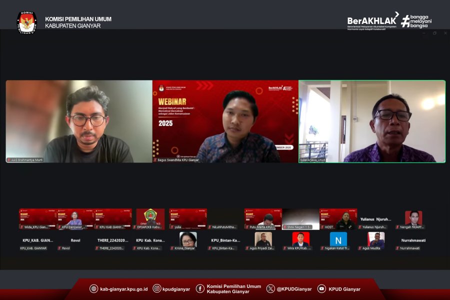Screen dimensions: 450x300
Task: Click muted mic icon on Nurrahmawati's tile
Action: [398, 248]
